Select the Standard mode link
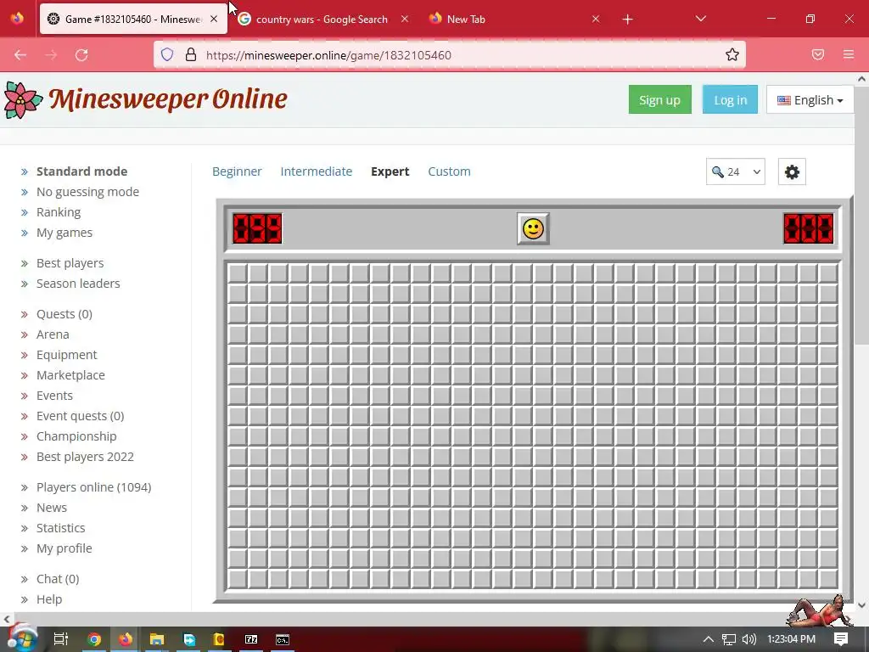 tap(82, 171)
